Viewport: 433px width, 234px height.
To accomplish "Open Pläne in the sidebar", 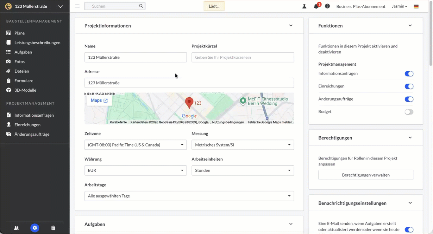I will (19, 33).
